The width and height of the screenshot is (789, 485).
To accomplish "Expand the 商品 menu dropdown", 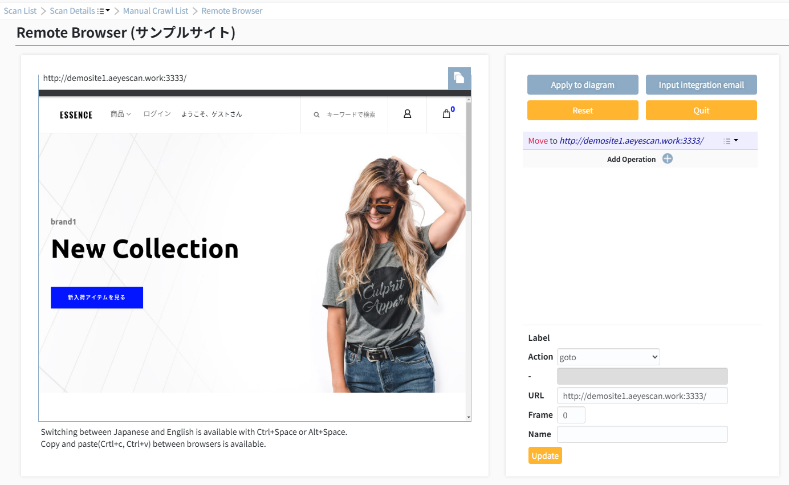I will coord(121,114).
